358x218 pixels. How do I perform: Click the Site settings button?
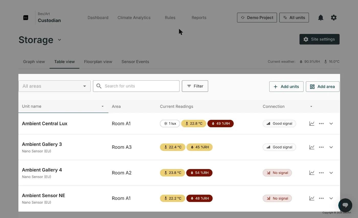point(319,39)
